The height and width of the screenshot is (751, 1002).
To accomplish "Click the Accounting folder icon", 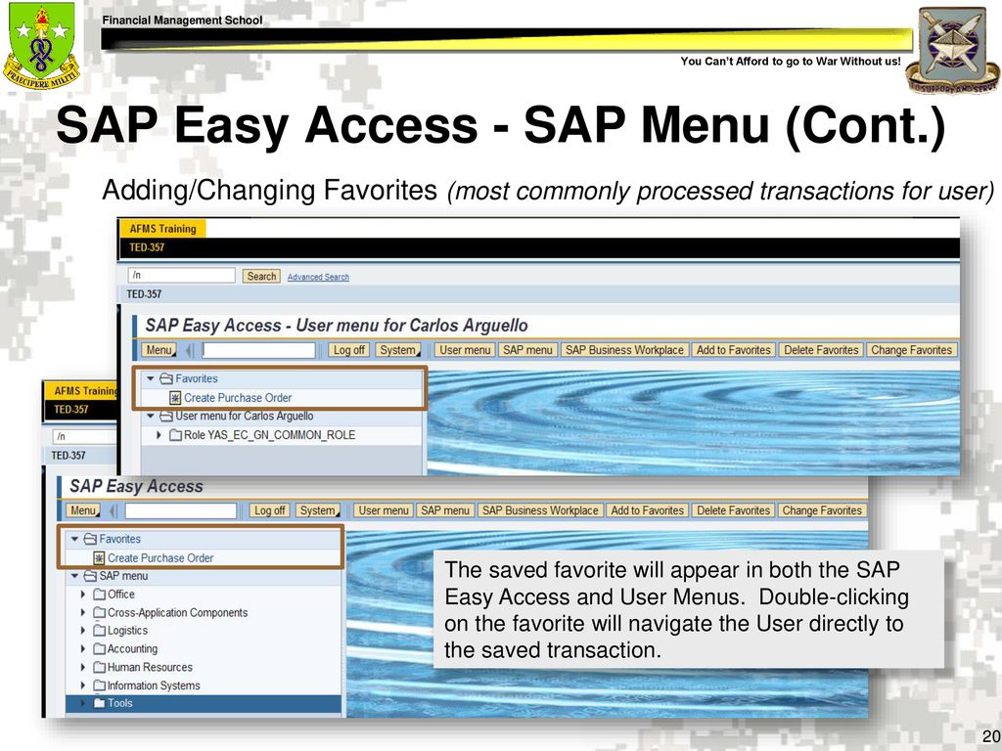I will 99,649.
